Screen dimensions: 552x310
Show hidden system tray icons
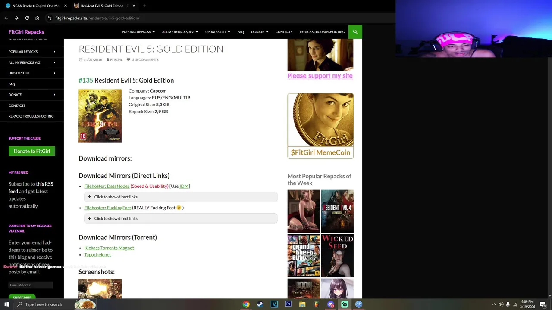click(x=494, y=304)
